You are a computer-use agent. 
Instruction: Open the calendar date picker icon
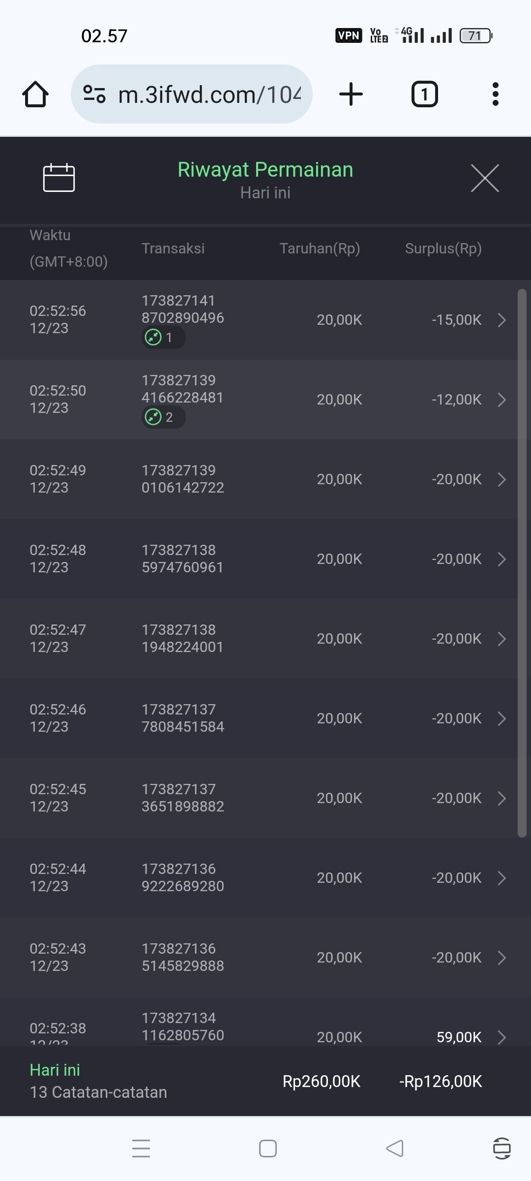pos(59,177)
